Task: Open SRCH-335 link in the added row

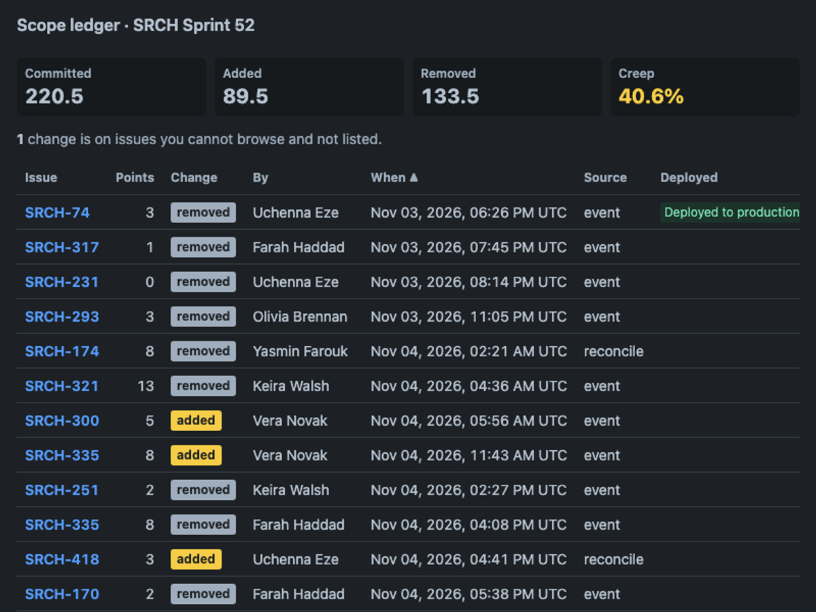Action: 62,455
